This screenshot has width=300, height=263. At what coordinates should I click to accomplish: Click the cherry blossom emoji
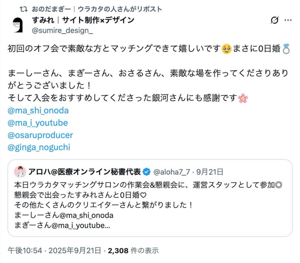tap(243, 98)
